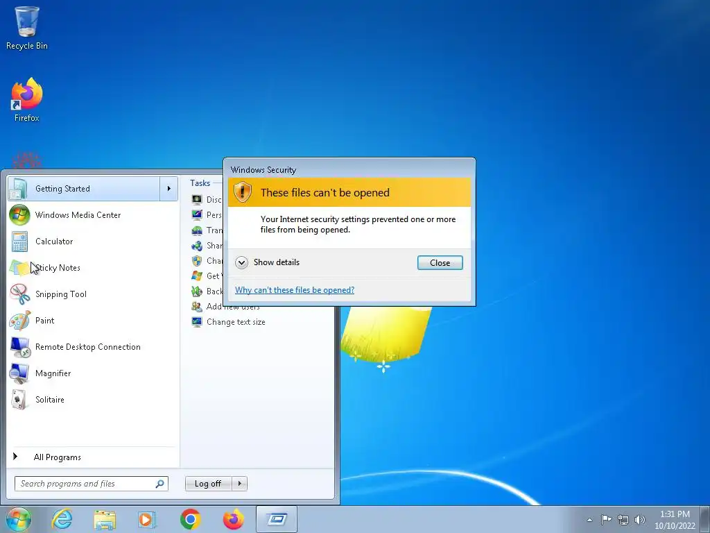Click the Change UAC shield task icon
The width and height of the screenshot is (710, 533).
[196, 261]
